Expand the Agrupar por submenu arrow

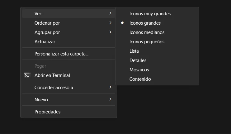coord(111,32)
